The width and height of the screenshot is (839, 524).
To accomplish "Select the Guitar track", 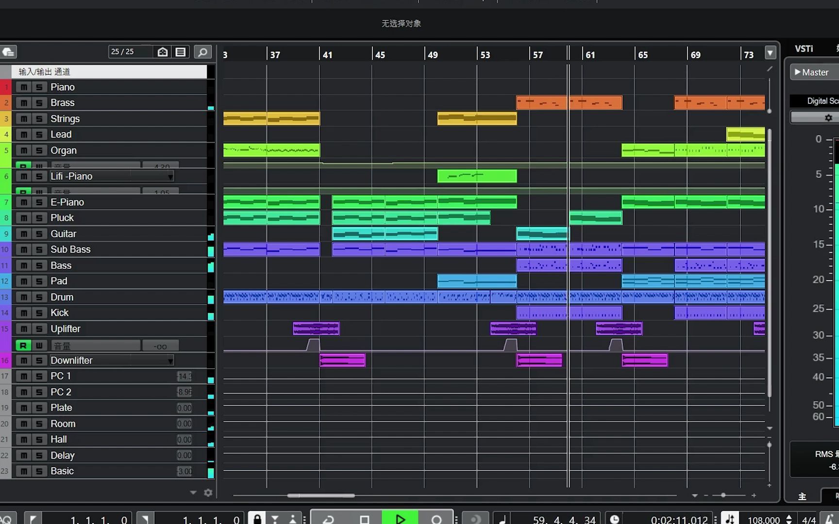I will click(x=64, y=234).
